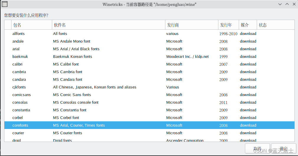Sort by 发行商 column header

click(192, 25)
